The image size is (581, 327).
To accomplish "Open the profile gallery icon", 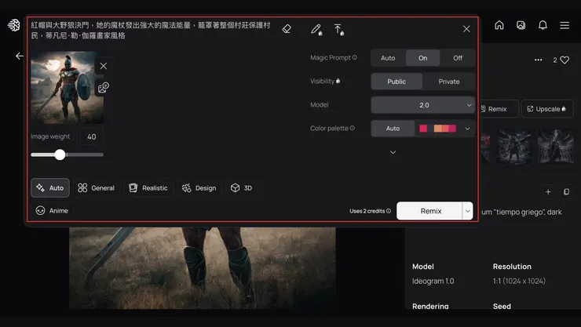I will click(x=521, y=25).
